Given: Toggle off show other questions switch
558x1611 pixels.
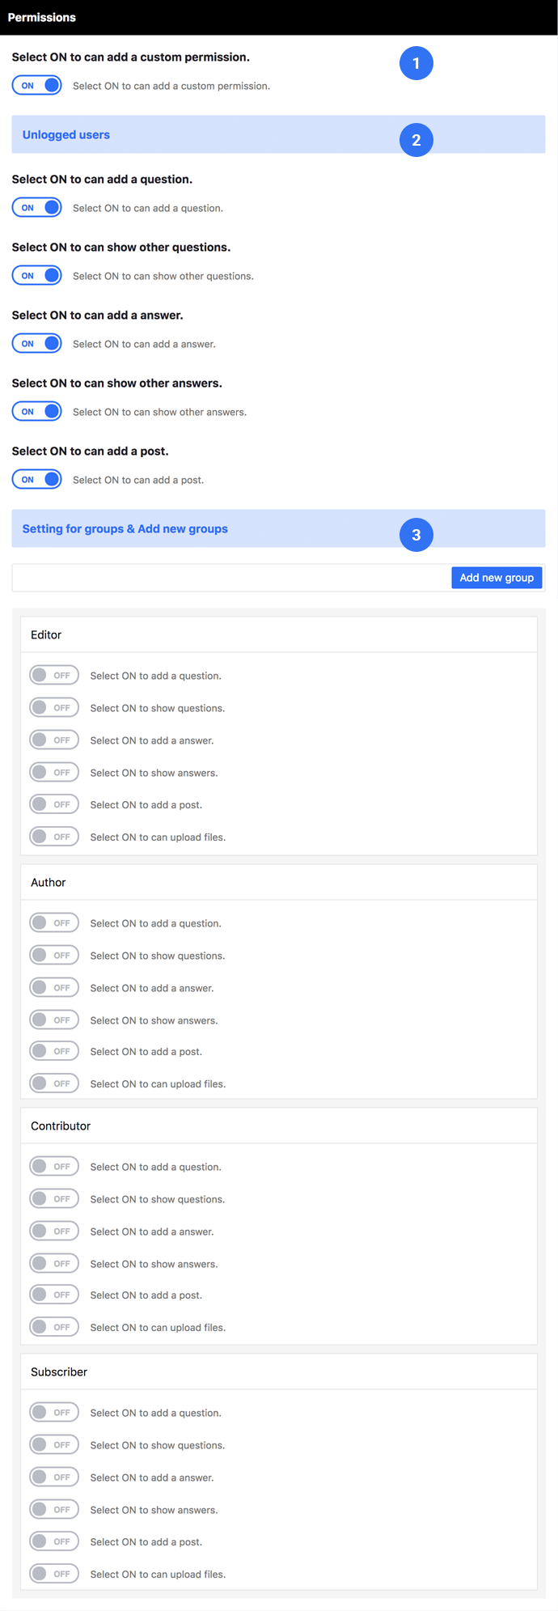Looking at the screenshot, I should point(37,275).
